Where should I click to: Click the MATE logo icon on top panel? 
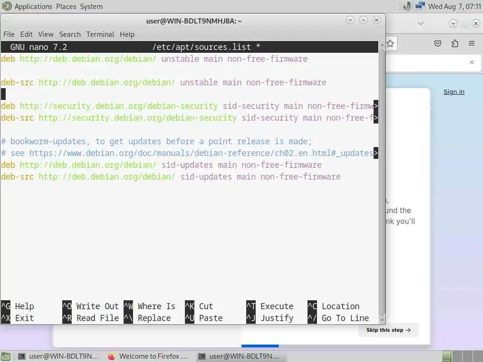point(7,6)
